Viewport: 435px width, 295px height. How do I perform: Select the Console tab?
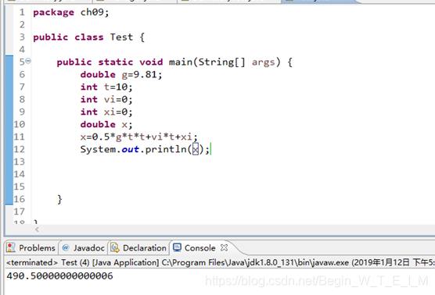[200, 247]
